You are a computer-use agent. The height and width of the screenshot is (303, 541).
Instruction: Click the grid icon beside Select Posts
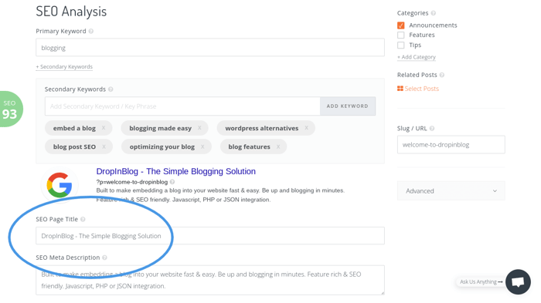pos(400,89)
